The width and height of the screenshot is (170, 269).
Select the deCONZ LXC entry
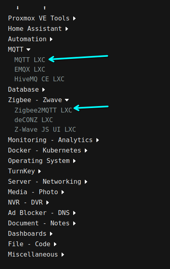[x=34, y=120]
